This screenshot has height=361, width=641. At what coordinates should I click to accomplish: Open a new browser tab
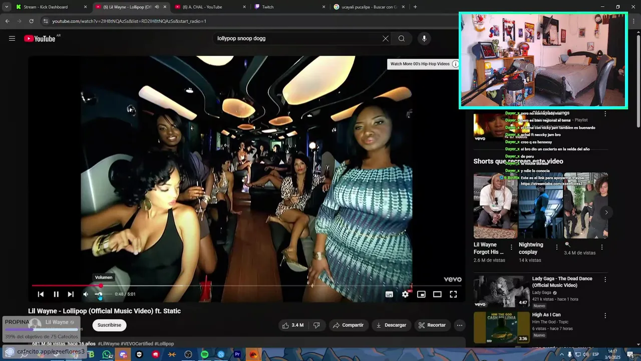(x=415, y=7)
